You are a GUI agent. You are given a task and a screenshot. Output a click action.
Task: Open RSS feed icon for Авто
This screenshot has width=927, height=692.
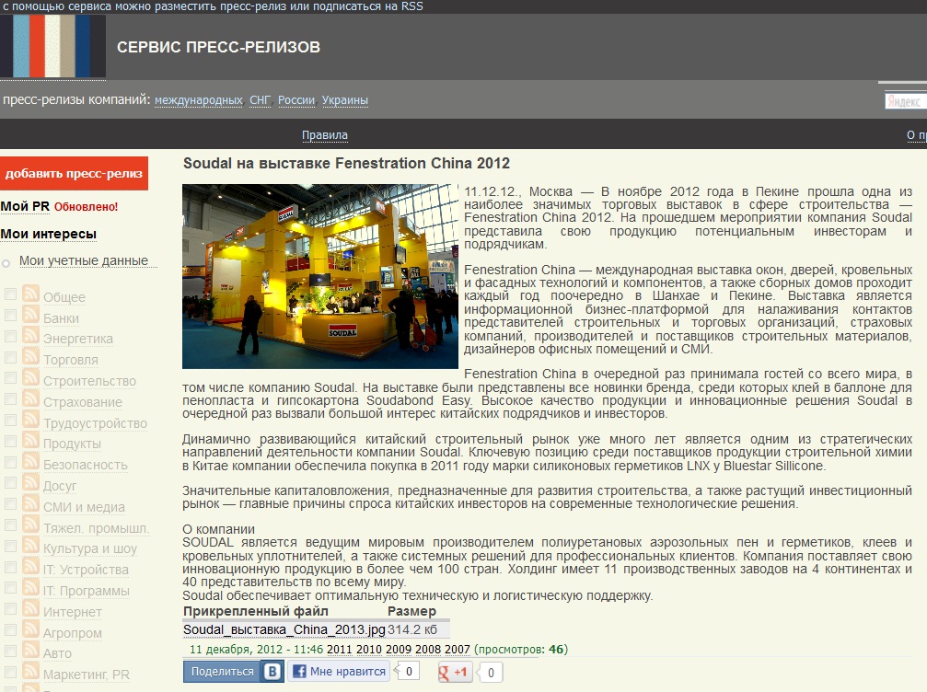point(30,650)
